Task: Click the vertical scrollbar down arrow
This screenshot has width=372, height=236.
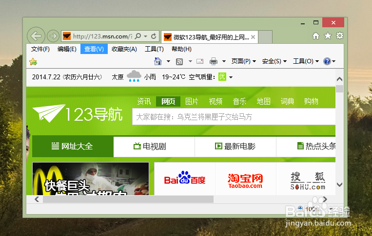Action: point(339,184)
